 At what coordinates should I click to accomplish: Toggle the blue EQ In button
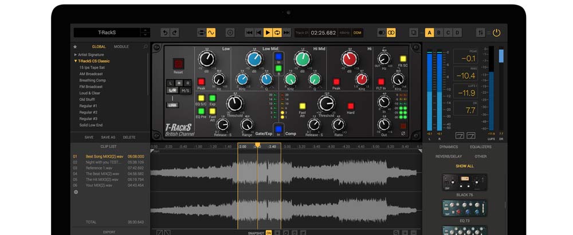point(278,57)
